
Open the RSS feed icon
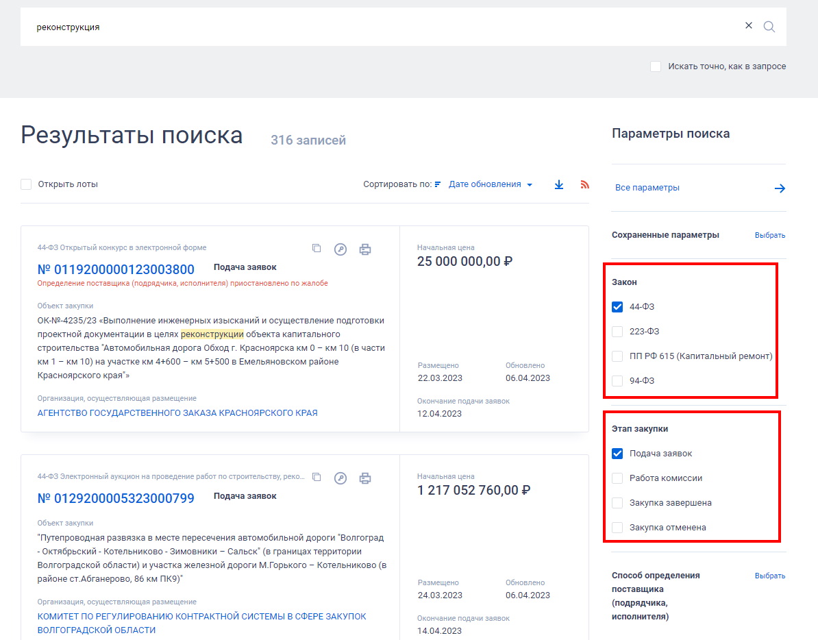[585, 184]
